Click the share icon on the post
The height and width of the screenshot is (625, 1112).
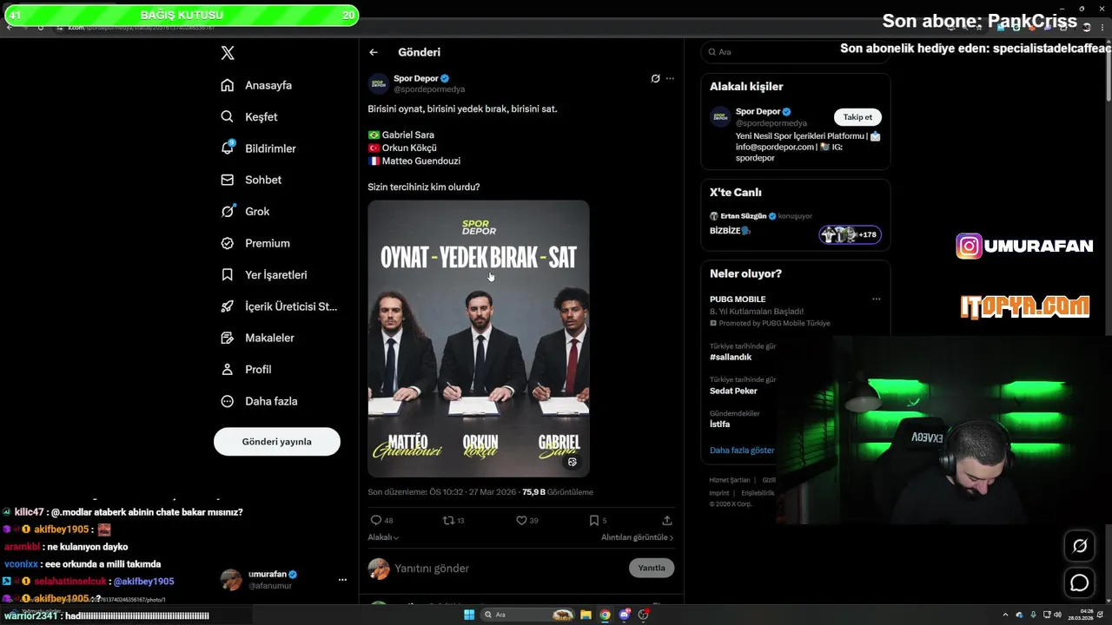(667, 520)
